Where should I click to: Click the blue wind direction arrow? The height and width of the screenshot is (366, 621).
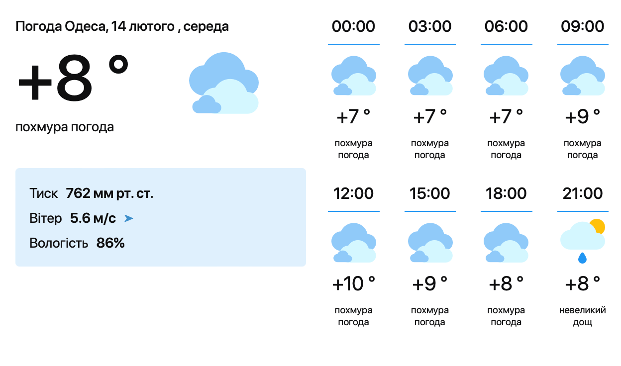128,218
